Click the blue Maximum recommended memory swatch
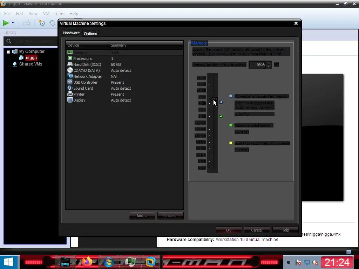This screenshot has height=269, width=359. pos(231,96)
